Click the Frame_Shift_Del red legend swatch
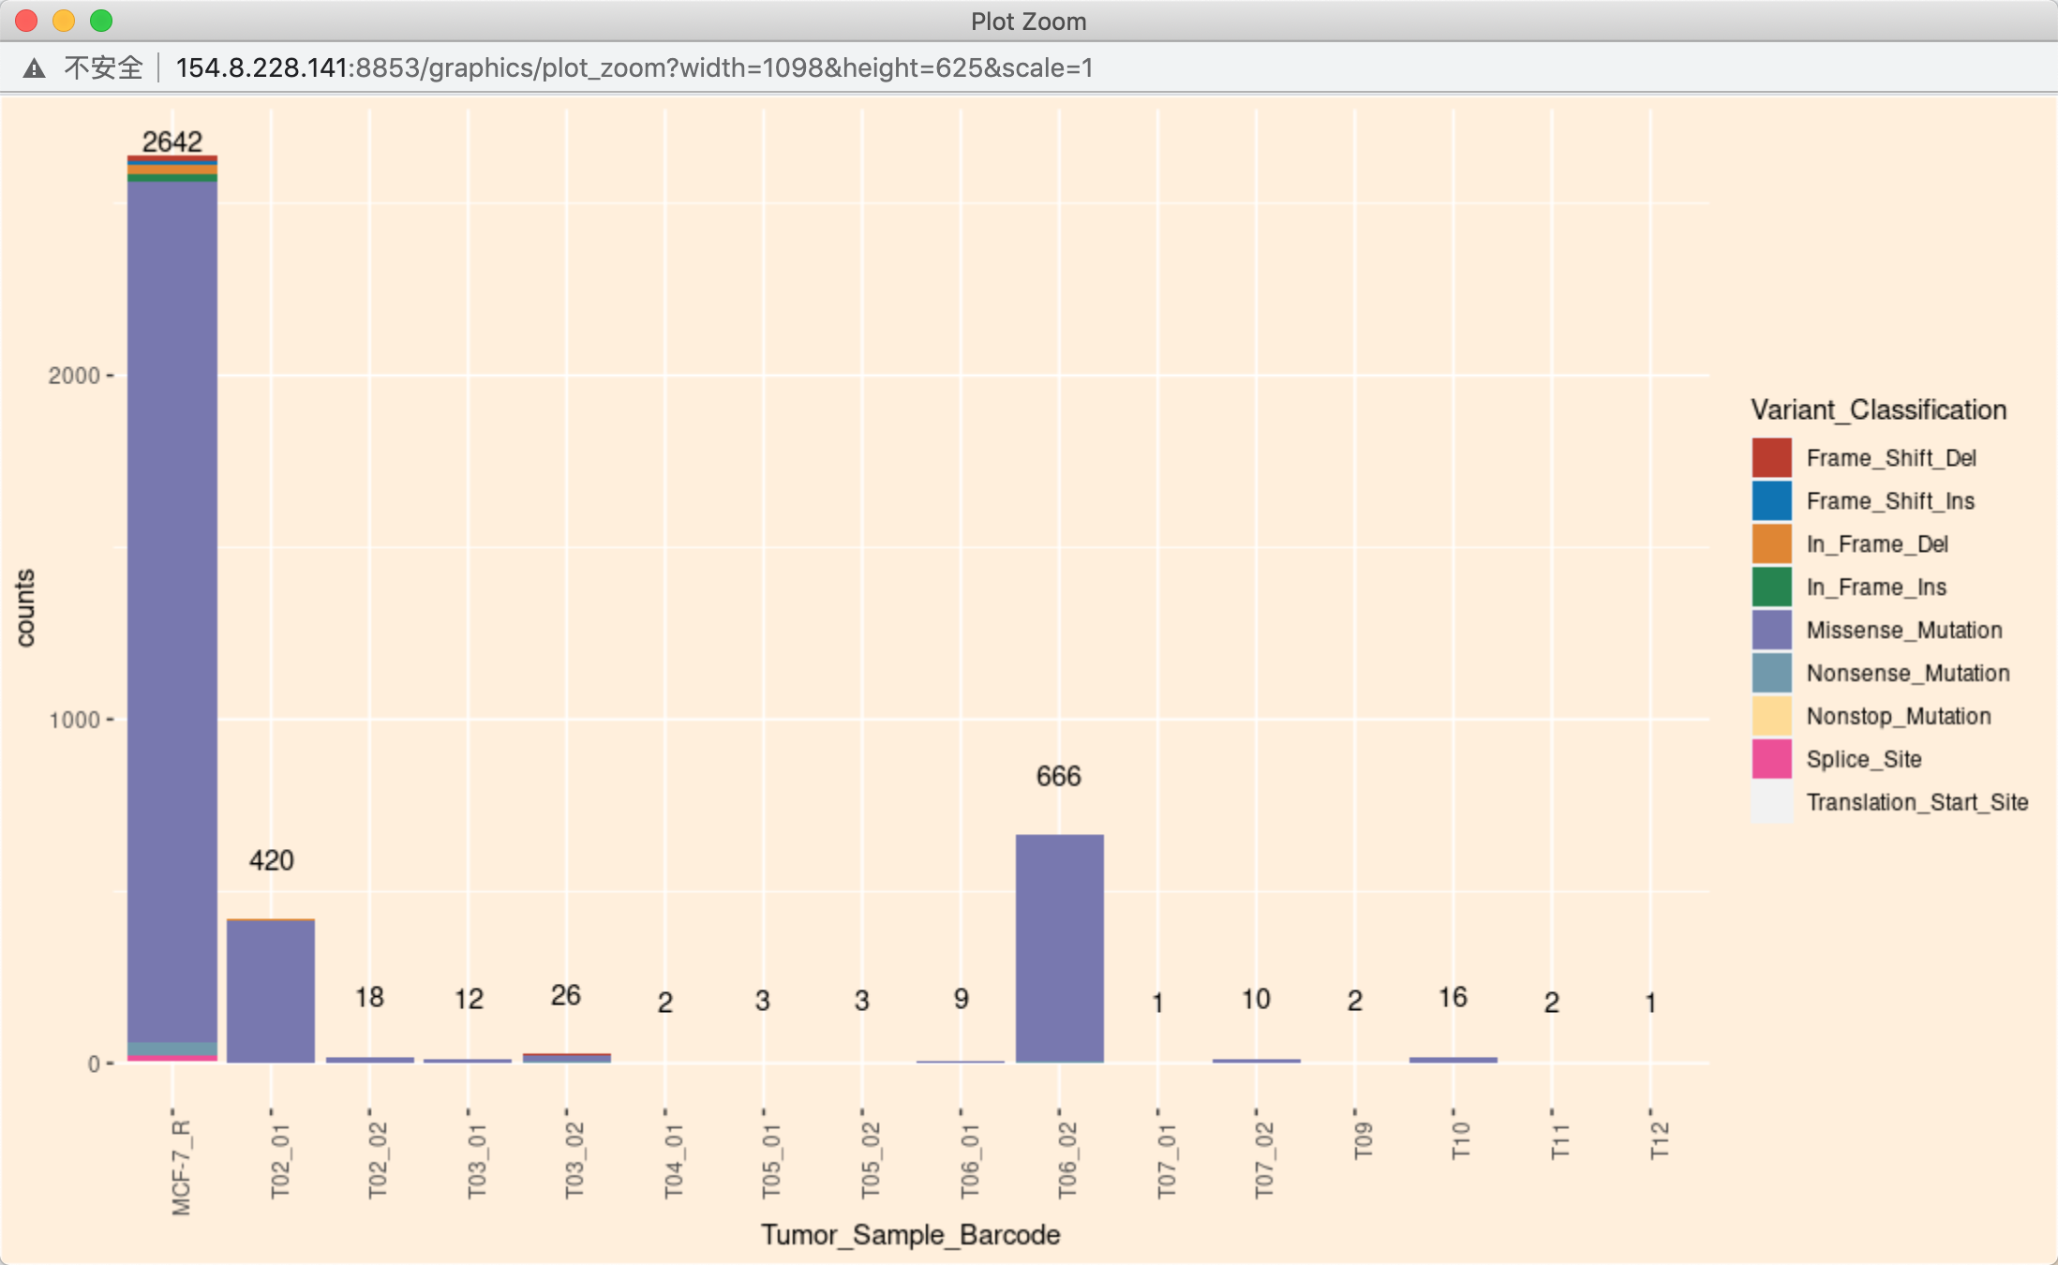This screenshot has width=2058, height=1265. (x=1771, y=457)
